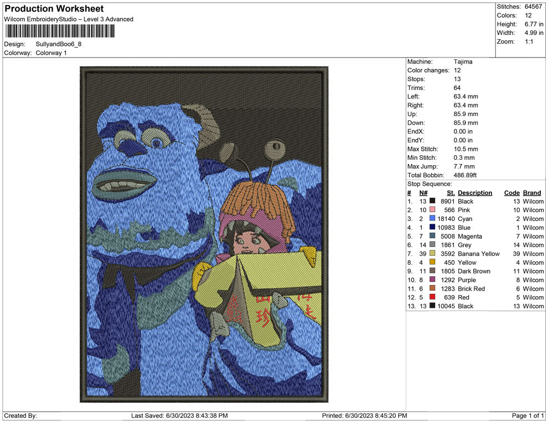Click the Stops value 13
The width and height of the screenshot is (548, 421).
point(457,79)
